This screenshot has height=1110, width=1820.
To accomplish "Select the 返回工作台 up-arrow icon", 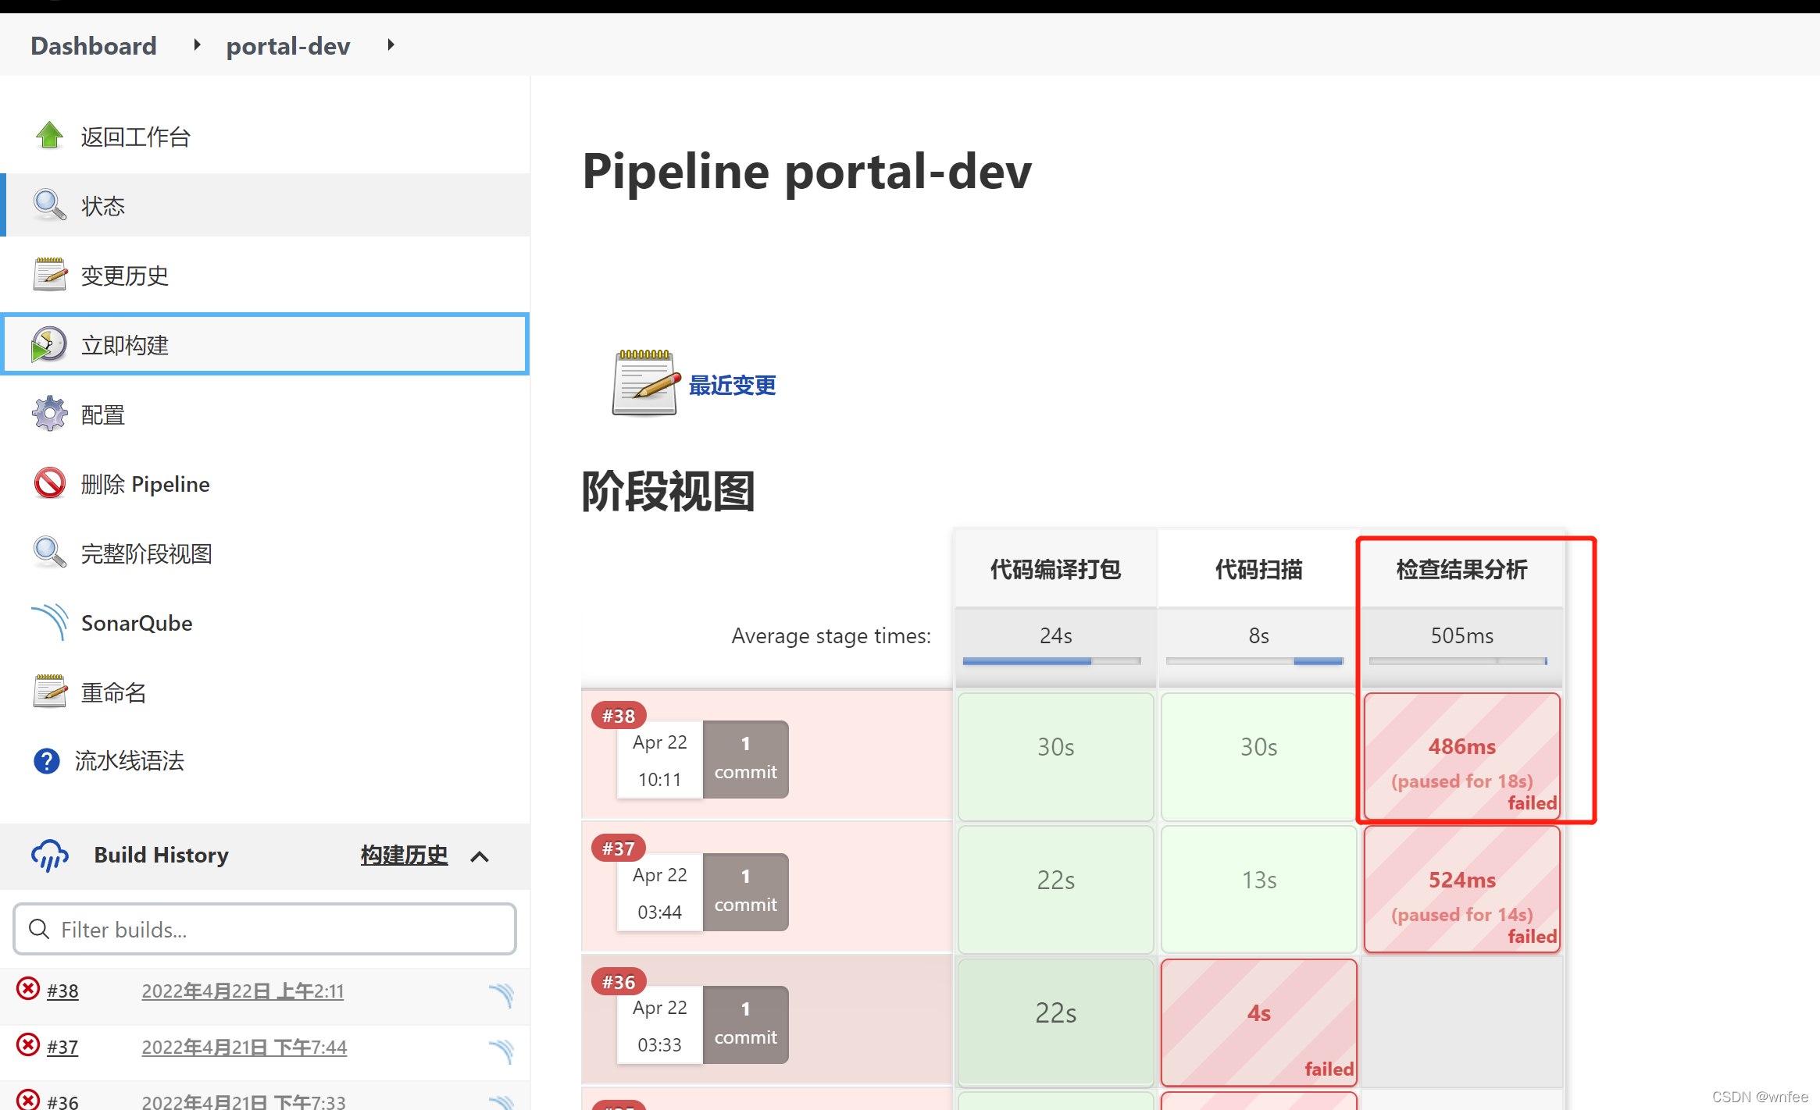I will coord(49,135).
